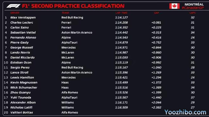
Task: Click driver name Charles Leclerc
Action: (22, 23)
